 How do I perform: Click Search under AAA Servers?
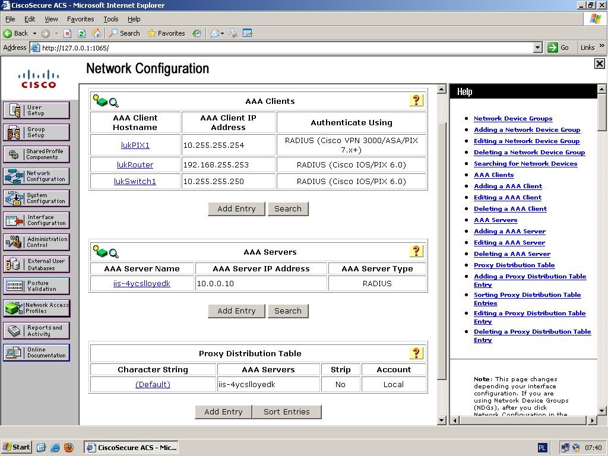(x=288, y=311)
